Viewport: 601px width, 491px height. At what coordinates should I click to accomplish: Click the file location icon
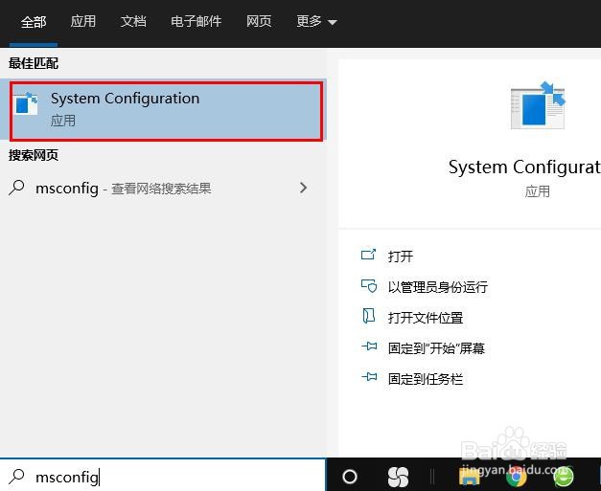coord(369,316)
